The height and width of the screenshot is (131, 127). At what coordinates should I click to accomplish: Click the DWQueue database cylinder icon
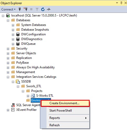click(x=18, y=44)
